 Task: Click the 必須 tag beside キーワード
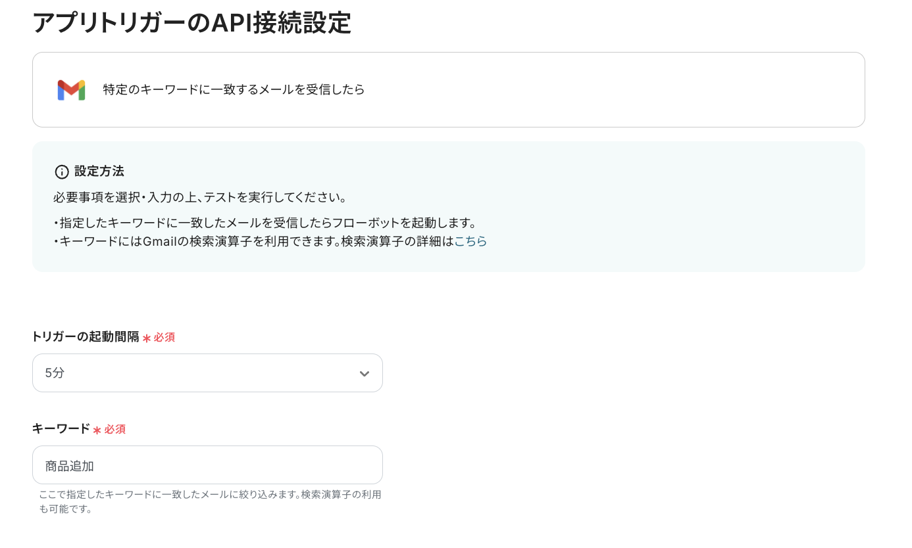pos(114,429)
